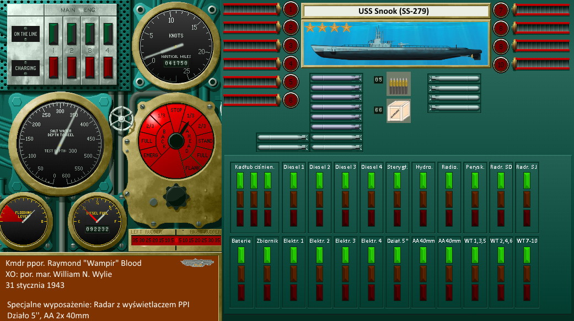The height and width of the screenshot is (321, 574).
Task: Click the deck gun ammunition shells icon
Action: (398, 83)
